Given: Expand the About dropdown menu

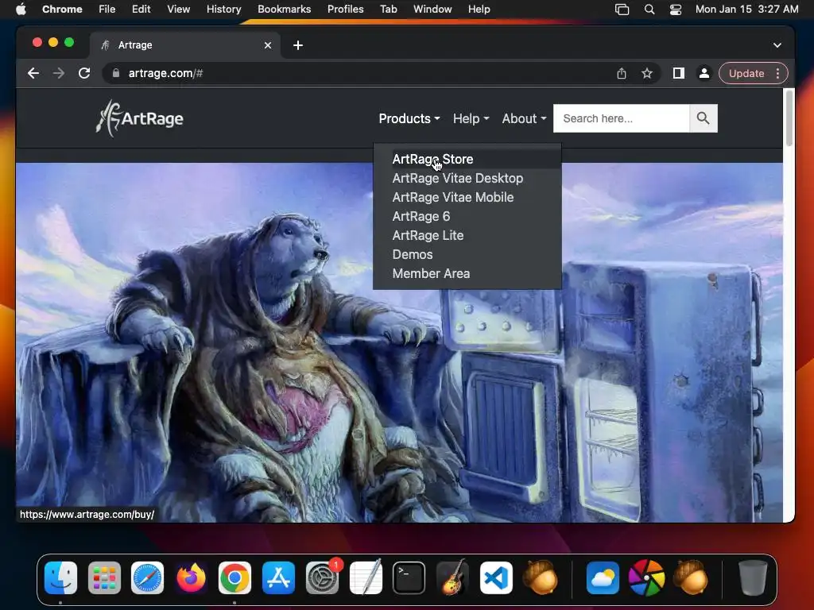Looking at the screenshot, I should click(x=524, y=118).
